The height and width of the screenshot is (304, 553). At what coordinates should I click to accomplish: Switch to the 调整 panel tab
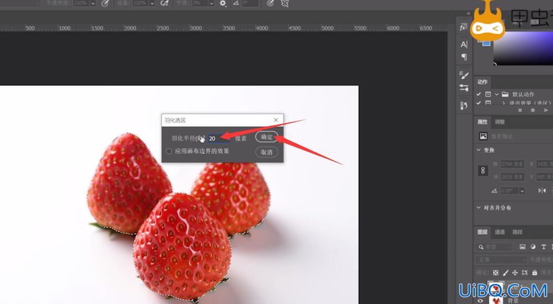pos(500,122)
